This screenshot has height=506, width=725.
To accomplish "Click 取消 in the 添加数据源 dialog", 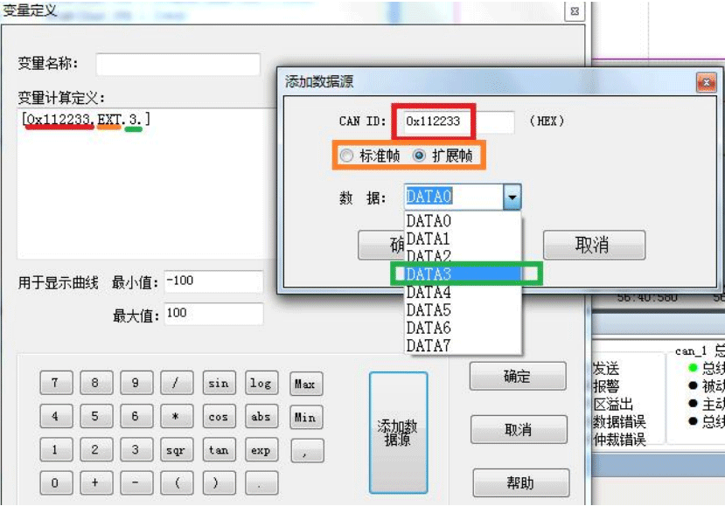I will [594, 246].
